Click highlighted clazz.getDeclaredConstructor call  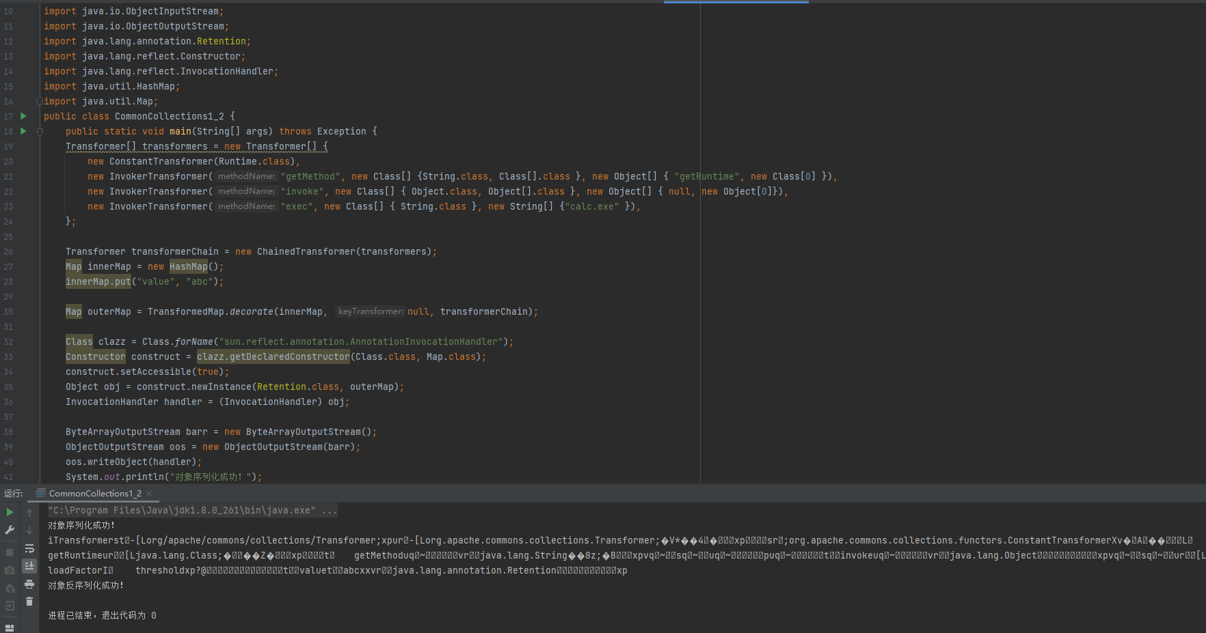pos(273,356)
